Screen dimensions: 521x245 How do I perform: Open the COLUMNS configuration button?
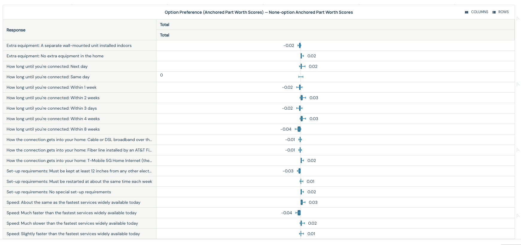coord(476,12)
